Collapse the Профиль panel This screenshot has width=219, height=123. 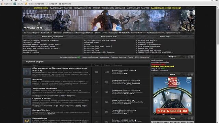(x=192, y=57)
